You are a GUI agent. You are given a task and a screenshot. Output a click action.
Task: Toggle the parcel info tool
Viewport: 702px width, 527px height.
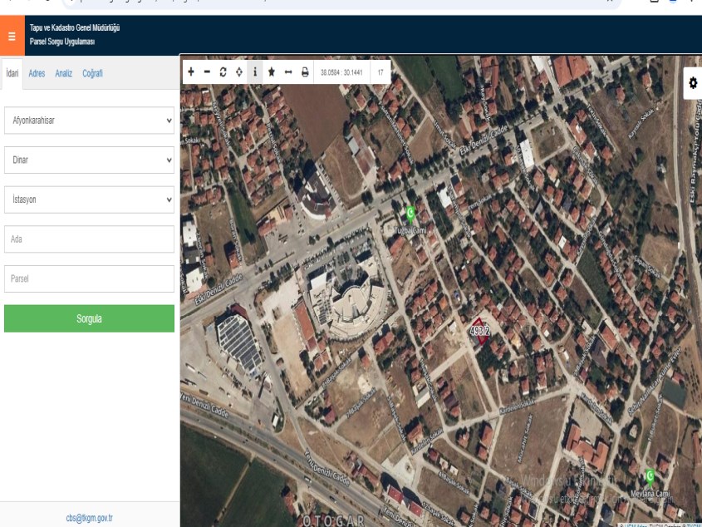tap(255, 72)
